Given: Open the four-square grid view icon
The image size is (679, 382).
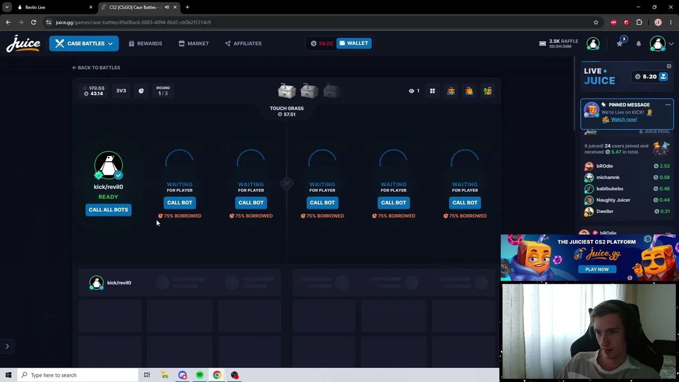Looking at the screenshot, I should [432, 91].
